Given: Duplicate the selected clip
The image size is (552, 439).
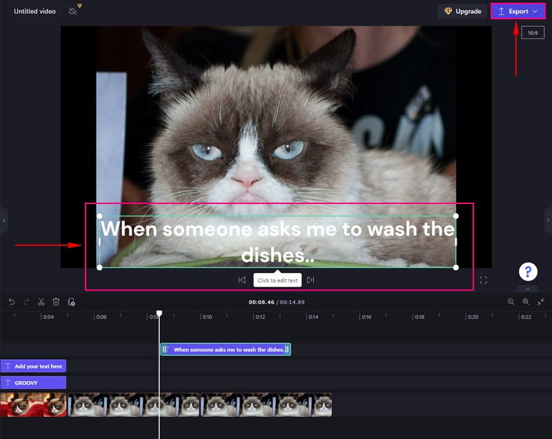Looking at the screenshot, I should (72, 301).
